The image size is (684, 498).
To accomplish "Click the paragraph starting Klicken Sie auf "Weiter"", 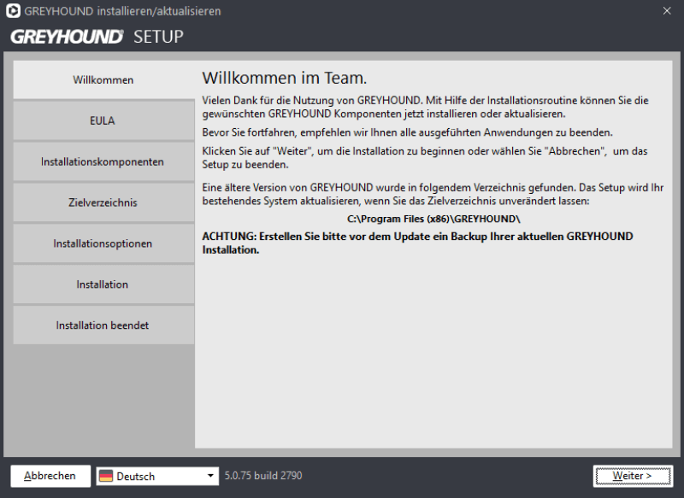I will 424,158.
